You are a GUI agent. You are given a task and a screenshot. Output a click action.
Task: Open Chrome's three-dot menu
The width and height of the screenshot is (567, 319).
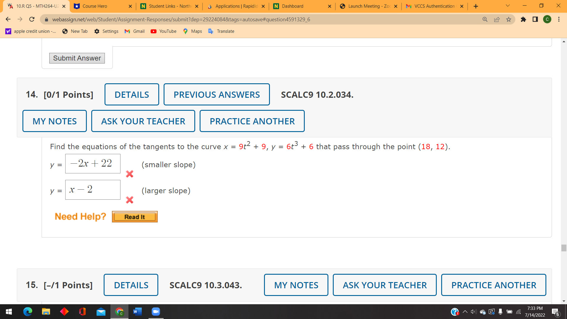(x=559, y=19)
